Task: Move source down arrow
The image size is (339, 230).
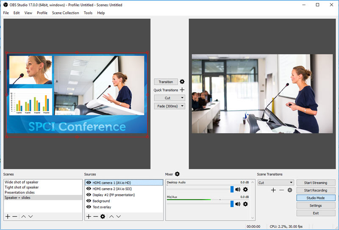Action: click(x=119, y=216)
